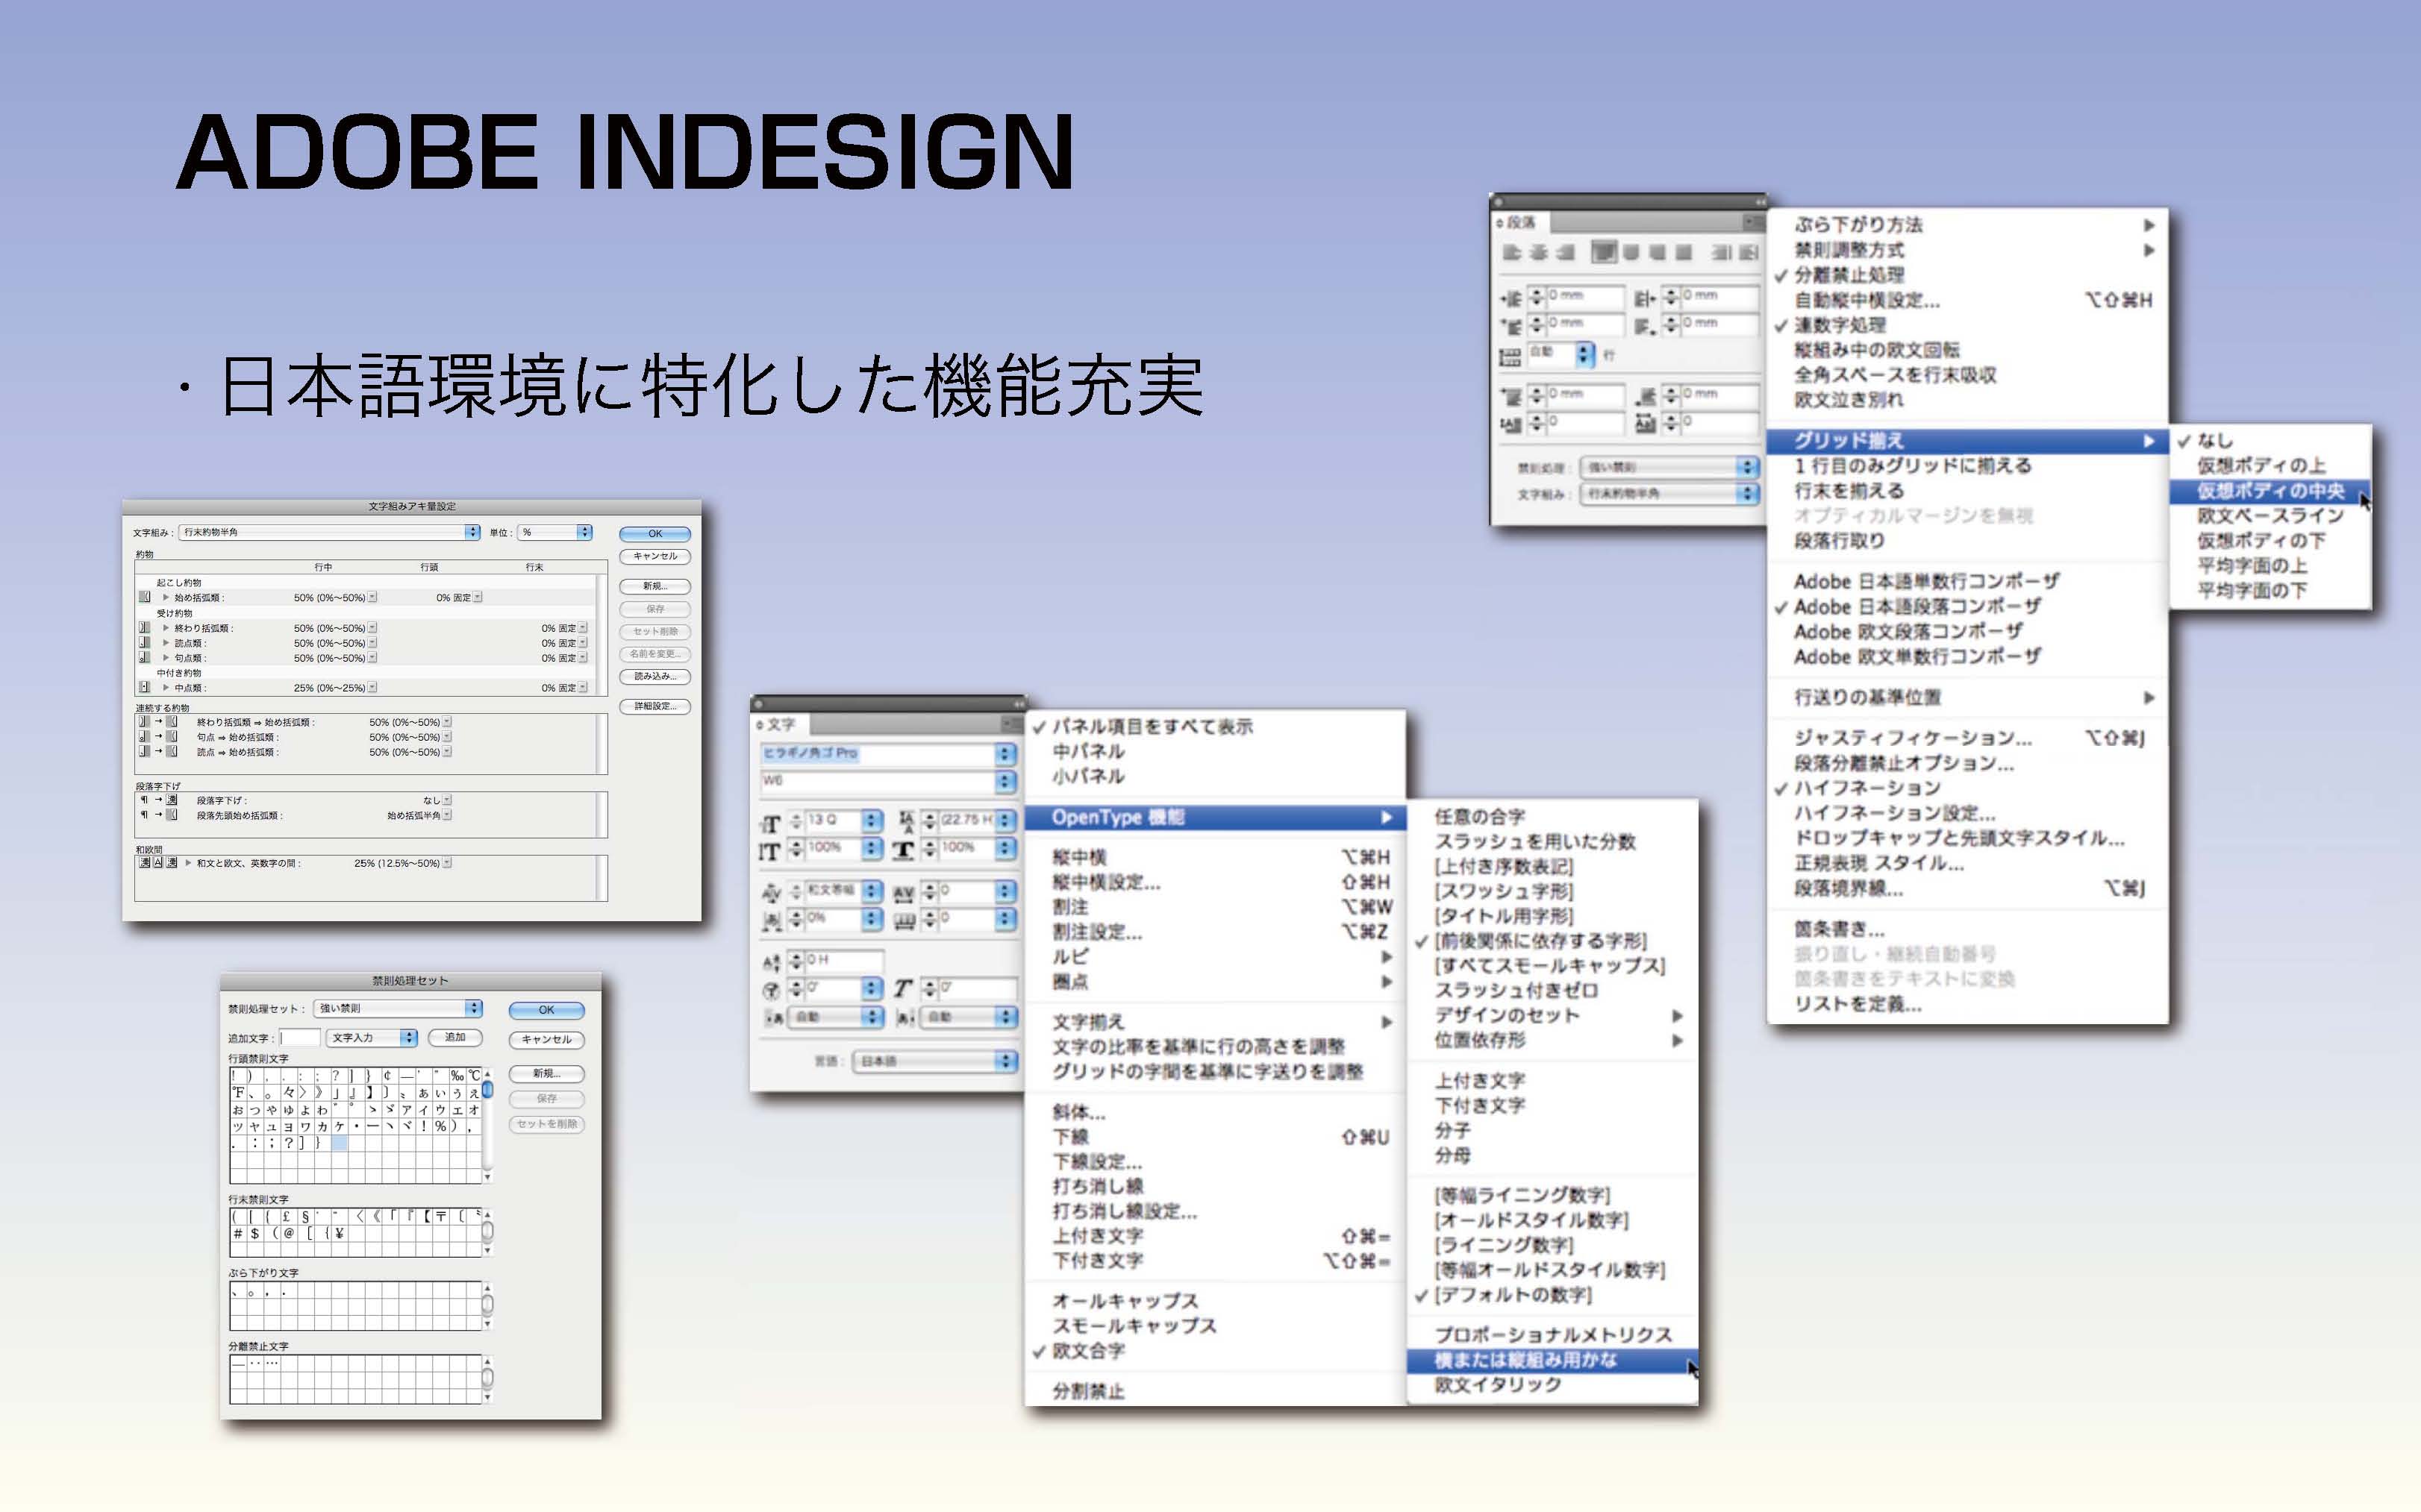This screenshot has width=2421, height=1512.
Task: Select 横または縦組み用かな menu item
Action: pyautogui.click(x=1552, y=1360)
